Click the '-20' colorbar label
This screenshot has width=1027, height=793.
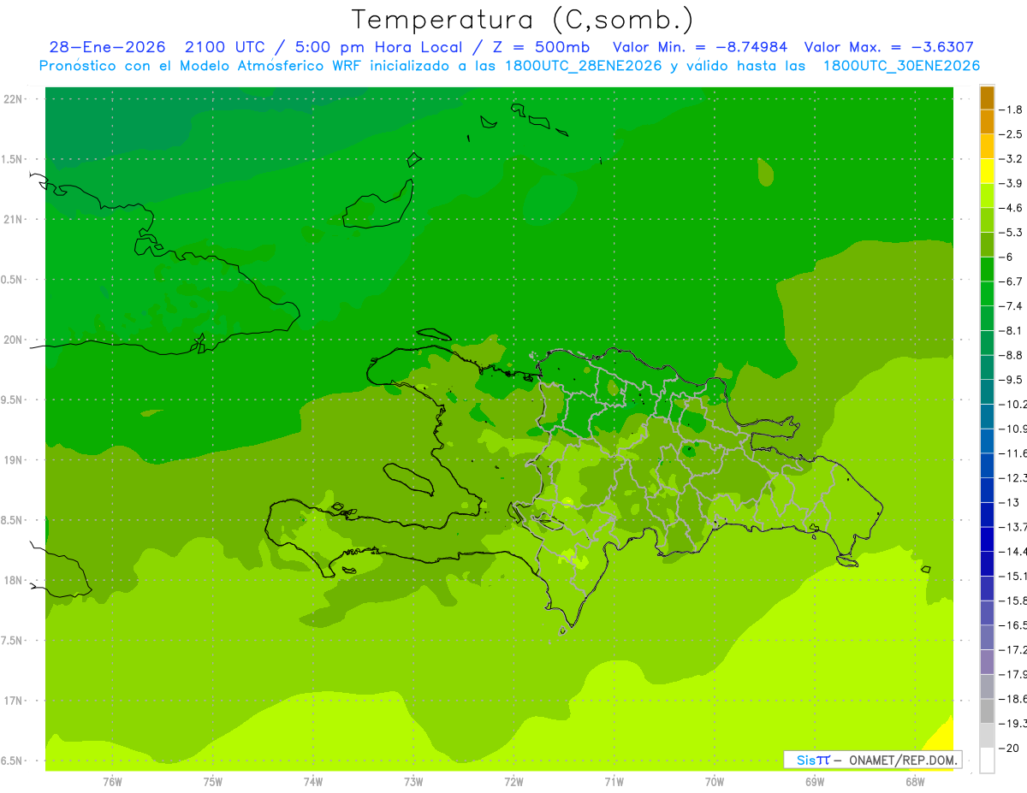click(1011, 748)
